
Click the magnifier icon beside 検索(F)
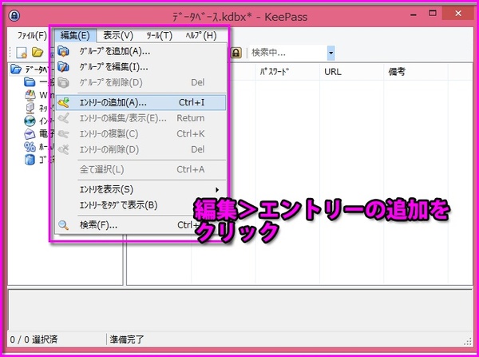[x=64, y=225]
